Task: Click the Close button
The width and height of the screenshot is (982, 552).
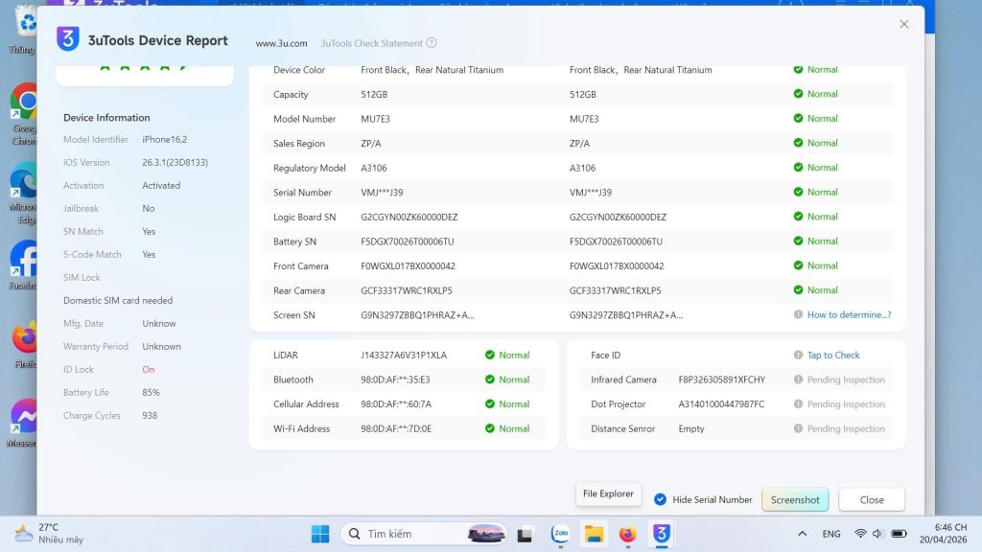Action: point(871,499)
